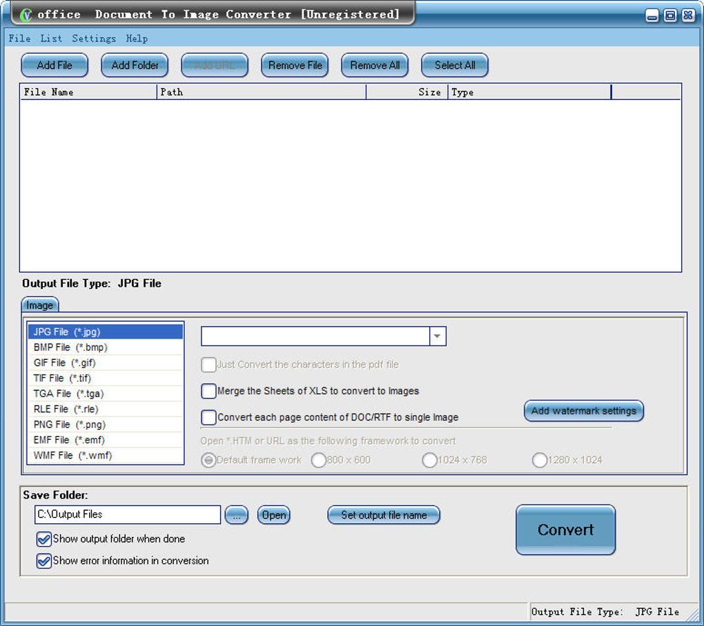Viewport: 704px width, 626px height.
Task: Click the Select All button
Action: coord(454,65)
